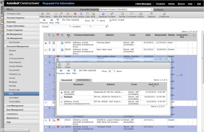Click the Revise icon
The image size is (204, 132).
[122, 14]
